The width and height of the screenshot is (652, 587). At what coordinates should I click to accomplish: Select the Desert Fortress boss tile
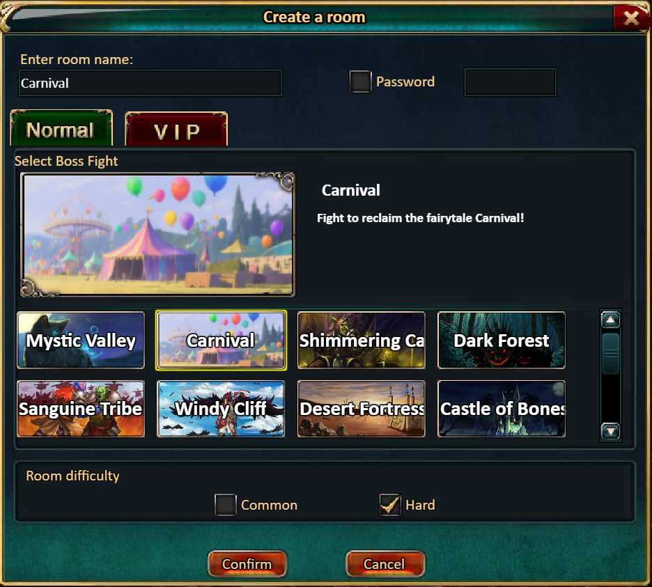[x=362, y=409]
